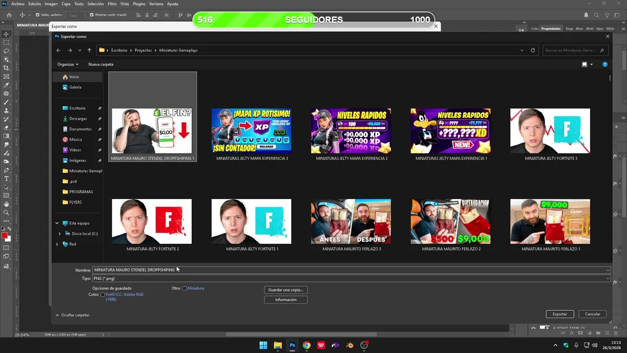Click Guardar una copia button
This screenshot has height=353, width=627.
(x=286, y=290)
